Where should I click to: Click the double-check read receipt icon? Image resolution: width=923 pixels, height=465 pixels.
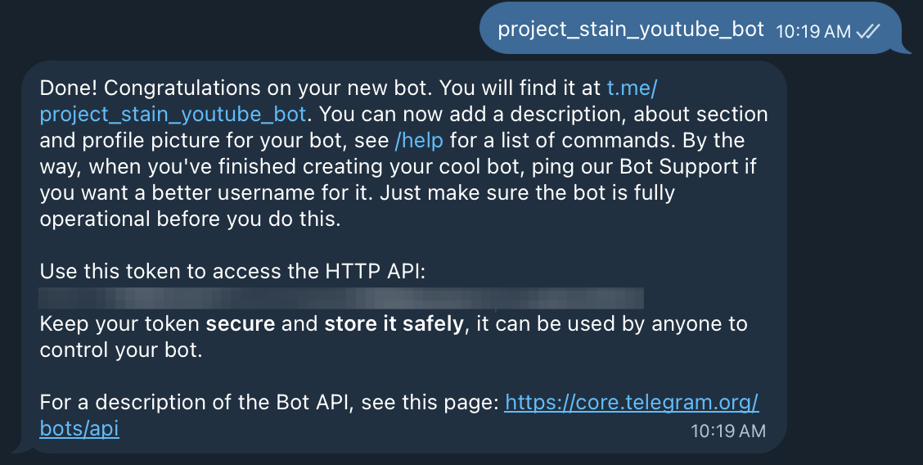click(867, 31)
